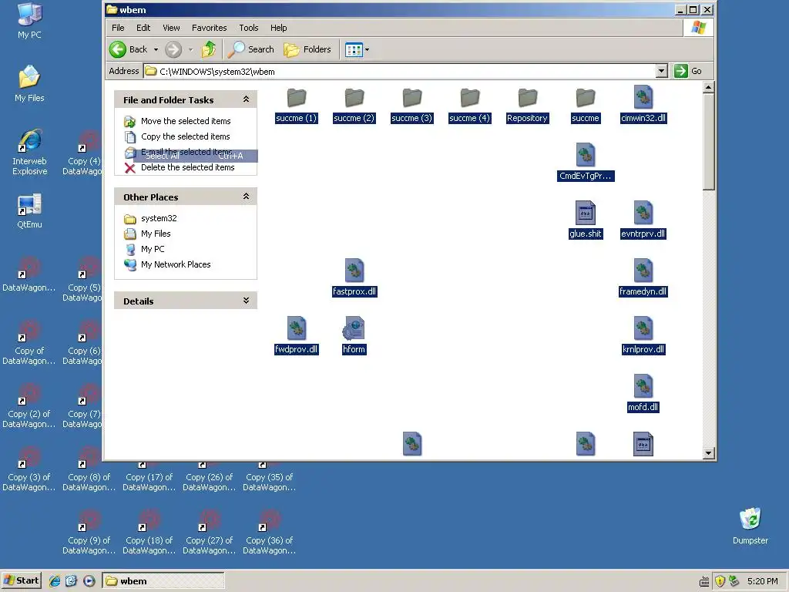Open Forward history dropdown arrow
The height and width of the screenshot is (592, 789).
click(x=191, y=49)
